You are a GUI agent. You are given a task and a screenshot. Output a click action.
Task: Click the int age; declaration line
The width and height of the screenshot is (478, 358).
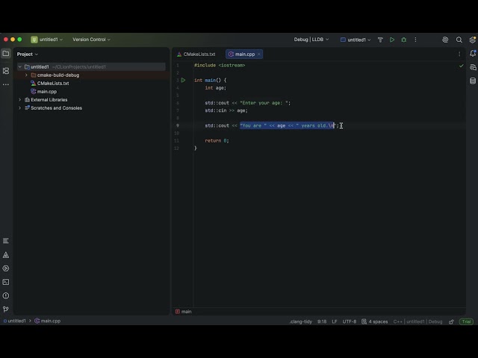tap(216, 88)
